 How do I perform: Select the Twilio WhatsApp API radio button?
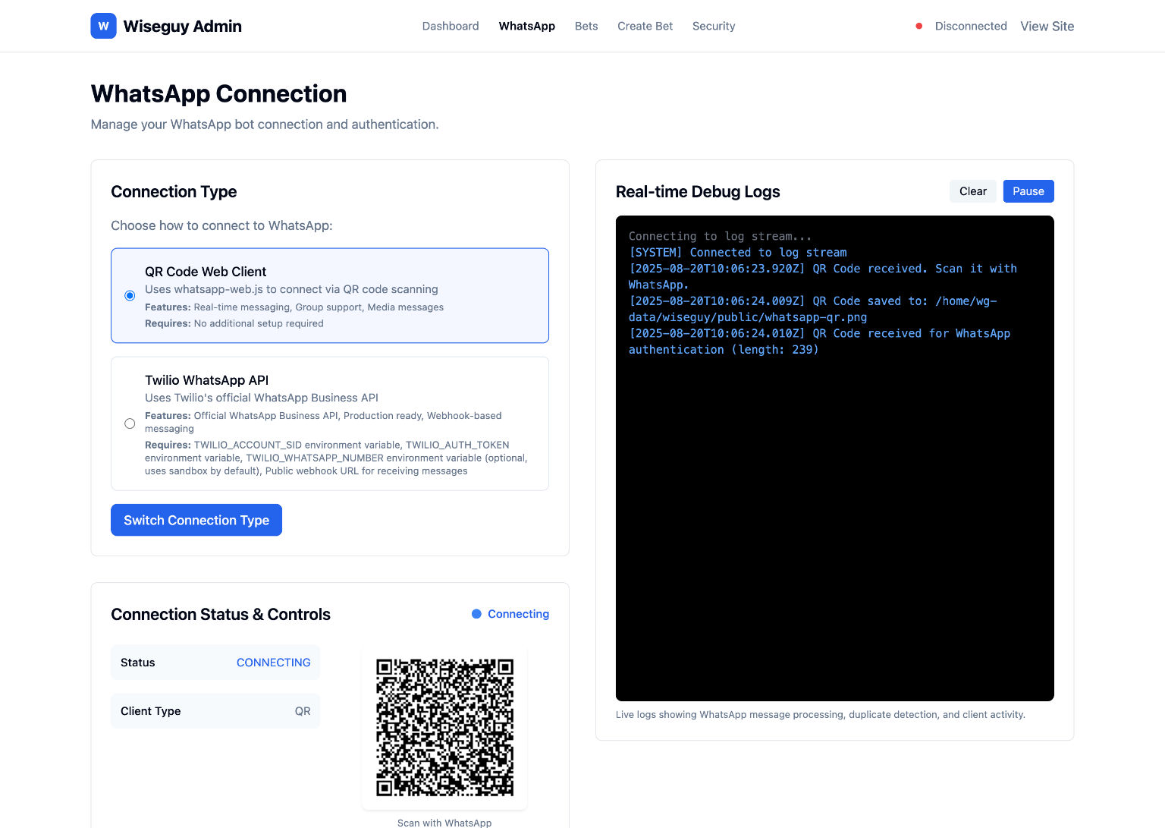(130, 423)
